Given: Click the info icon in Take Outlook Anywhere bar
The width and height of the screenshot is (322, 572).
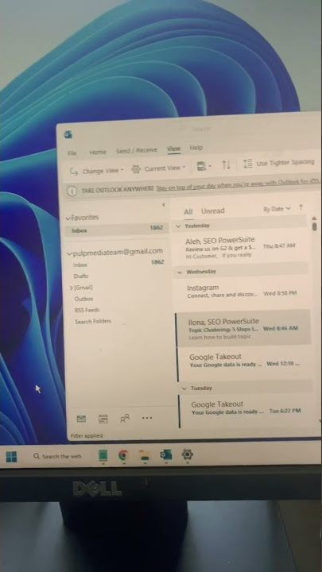Looking at the screenshot, I should [x=72, y=191].
